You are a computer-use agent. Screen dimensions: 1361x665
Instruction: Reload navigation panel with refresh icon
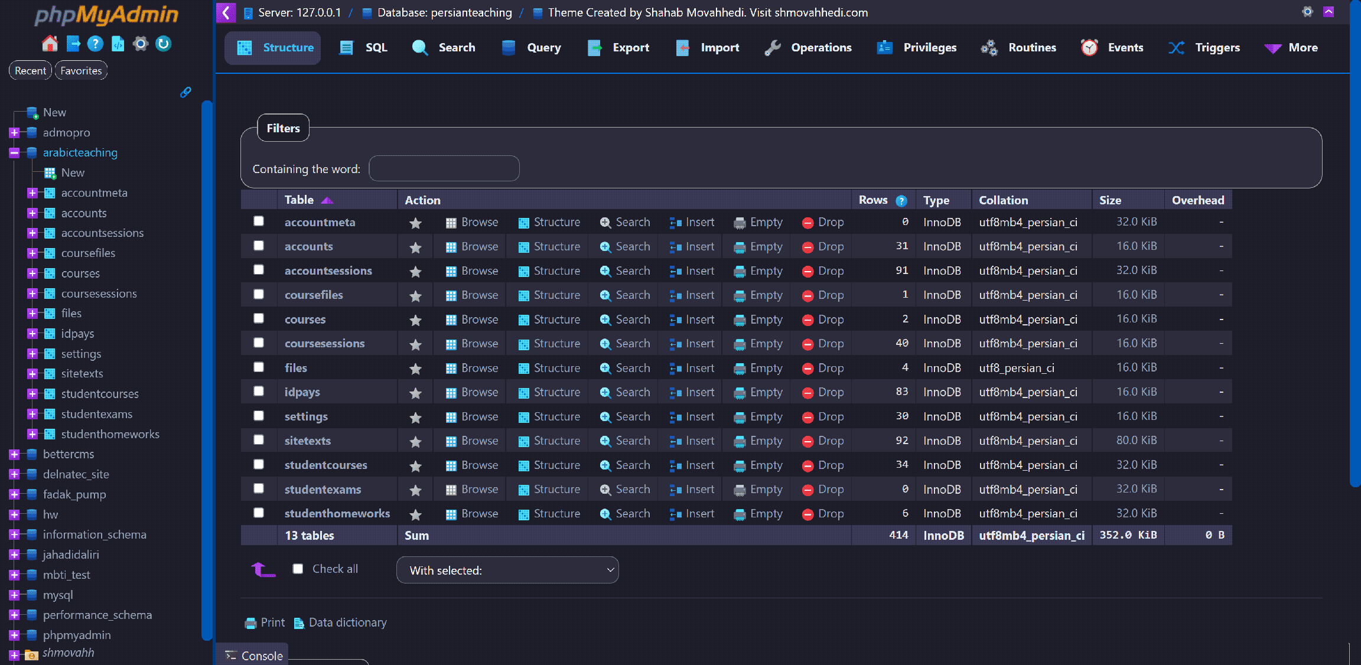click(163, 43)
